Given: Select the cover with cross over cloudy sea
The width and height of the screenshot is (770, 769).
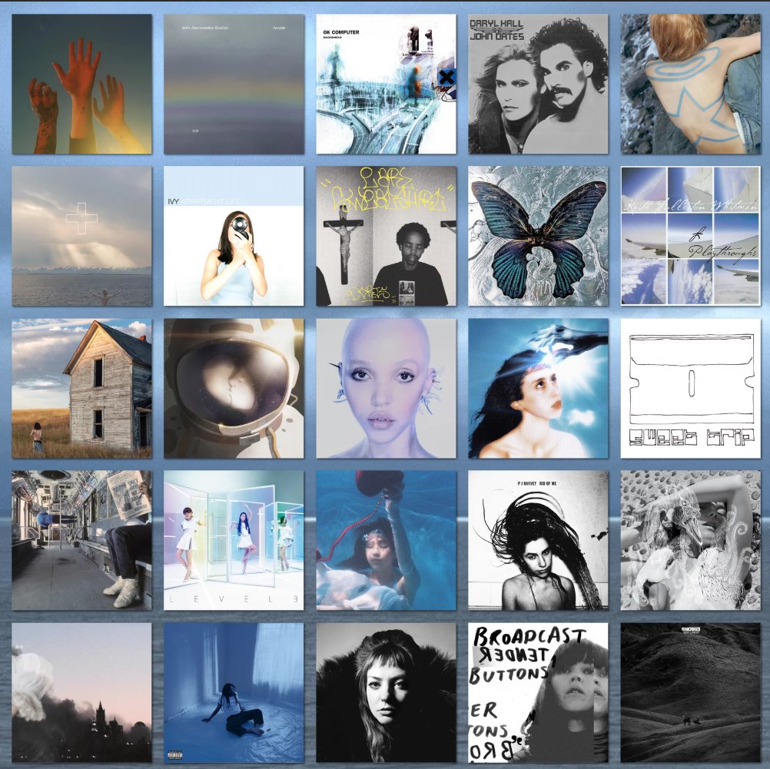Looking at the screenshot, I should (x=81, y=236).
